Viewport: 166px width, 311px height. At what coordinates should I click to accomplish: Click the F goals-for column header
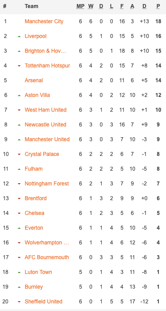tap(122, 6)
